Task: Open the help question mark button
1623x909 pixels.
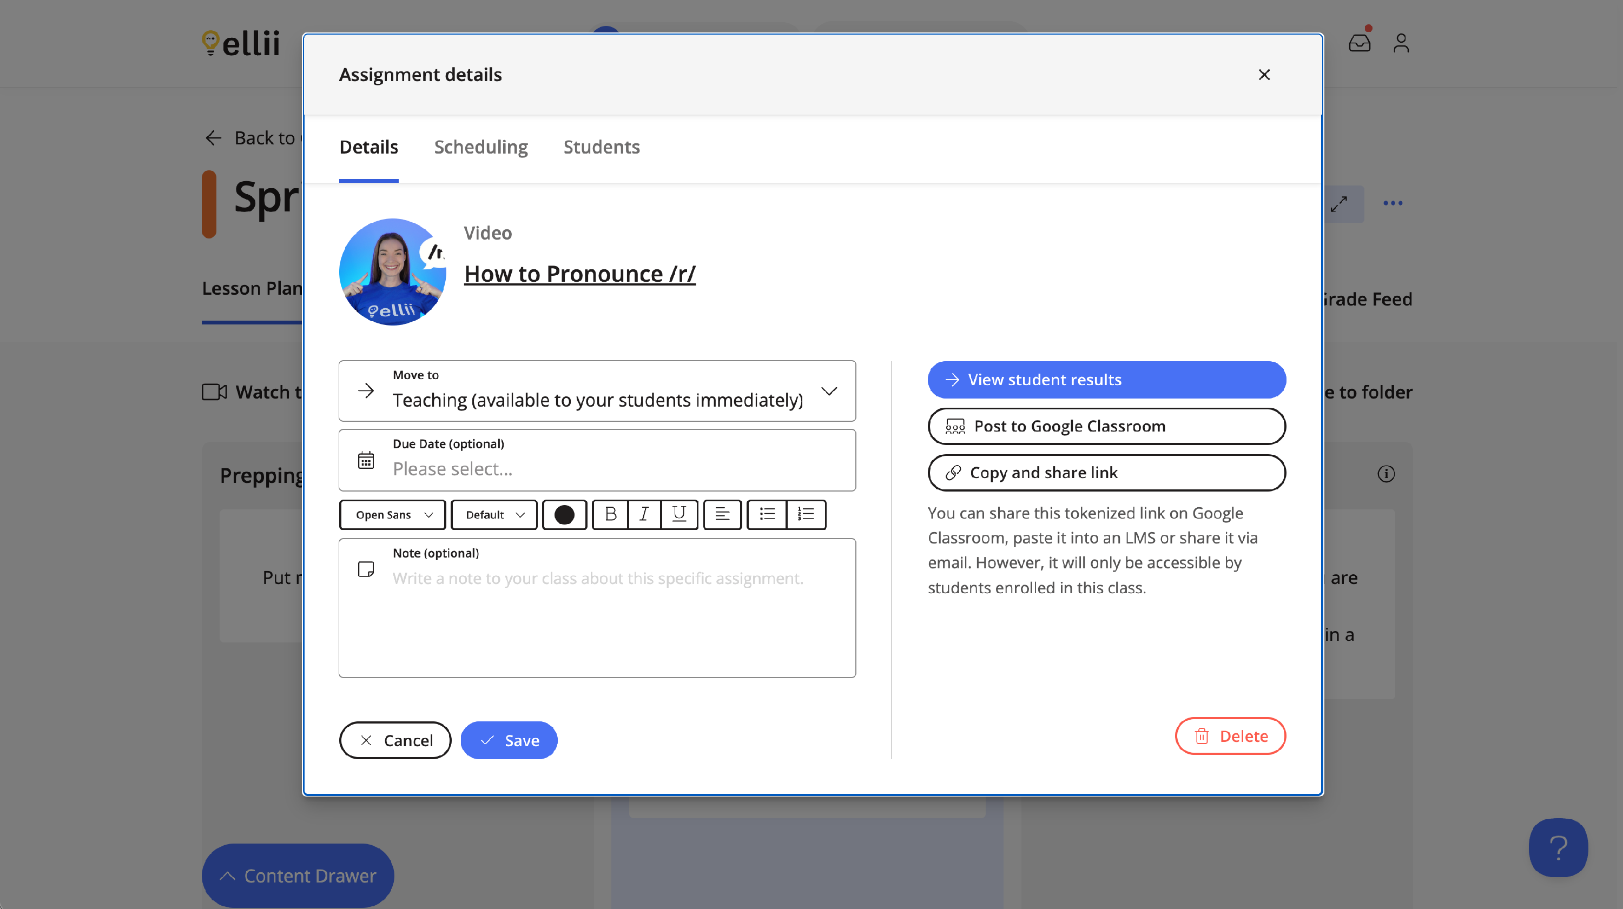Action: click(x=1558, y=847)
